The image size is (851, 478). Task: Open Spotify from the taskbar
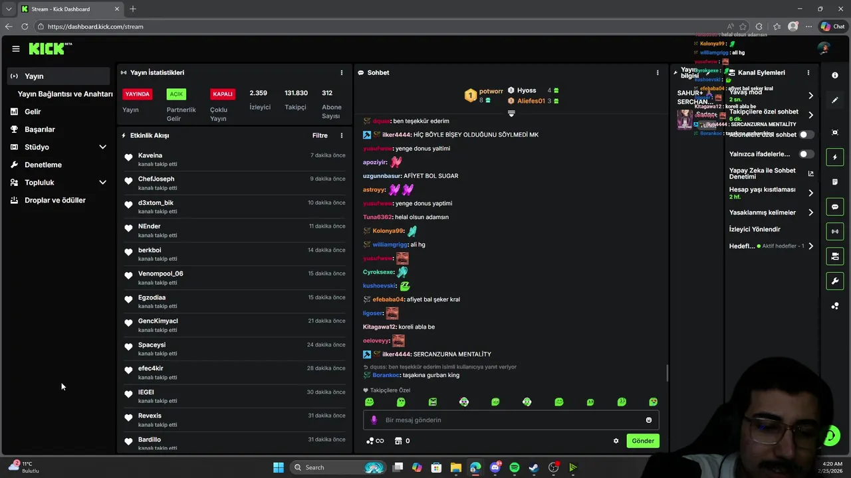[x=514, y=467]
